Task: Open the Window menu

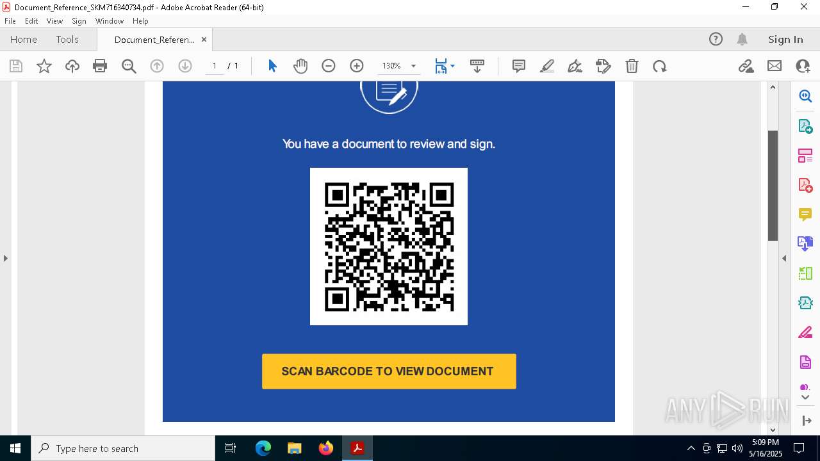Action: click(110, 21)
